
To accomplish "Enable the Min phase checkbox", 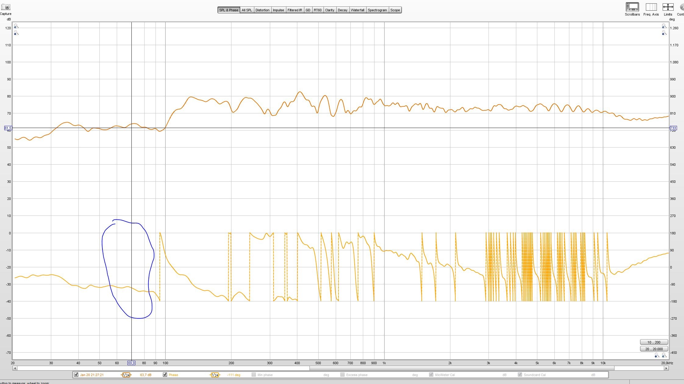I will [x=253, y=375].
